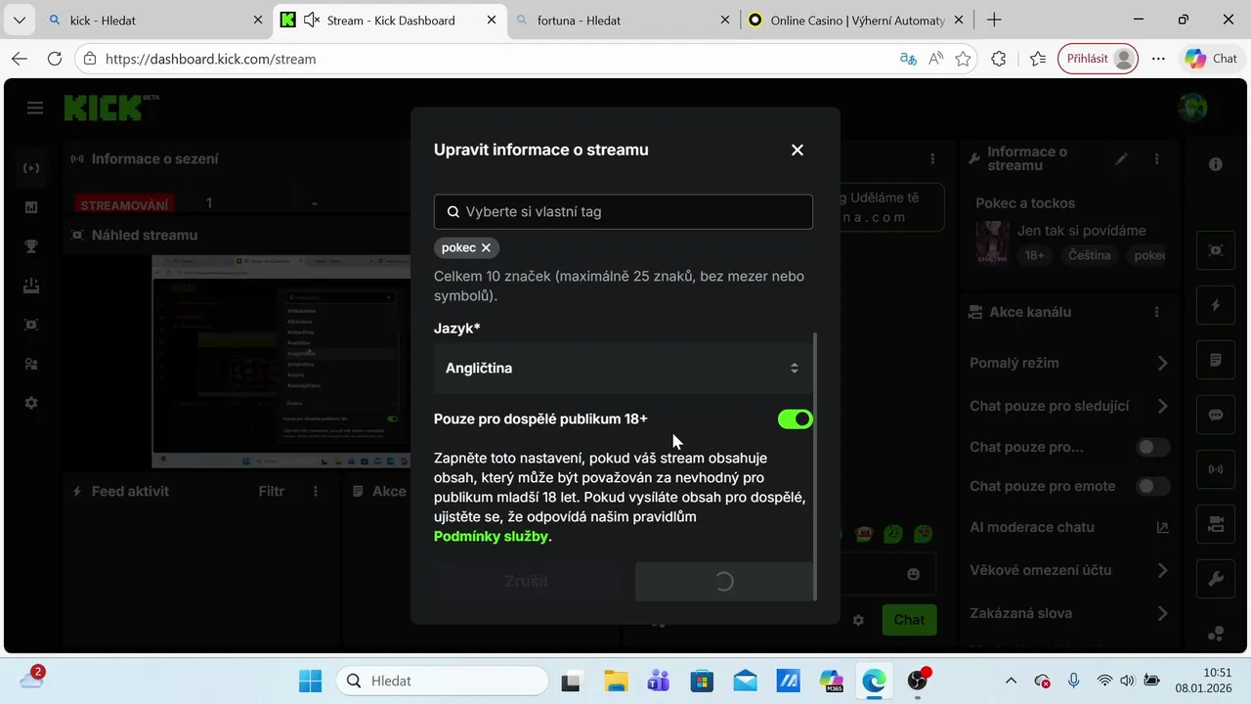
Task: Open the trophy achievements sidebar icon
Action: (x=31, y=246)
